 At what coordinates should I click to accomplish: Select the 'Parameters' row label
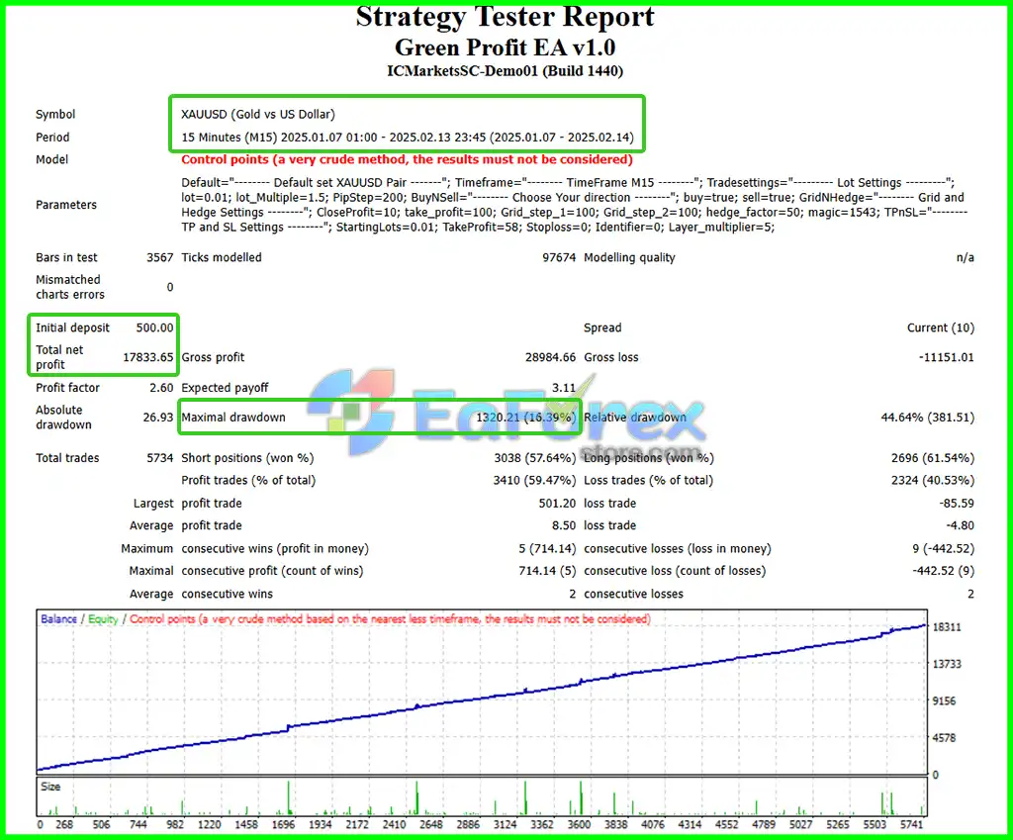(x=66, y=205)
